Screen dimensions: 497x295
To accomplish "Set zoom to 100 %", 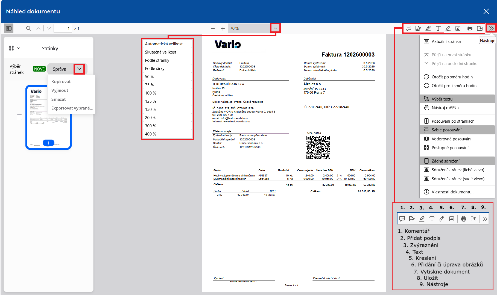I will 167,93.
